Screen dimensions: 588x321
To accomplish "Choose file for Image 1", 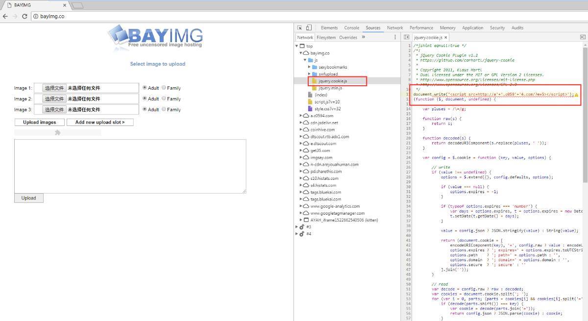I will pyautogui.click(x=54, y=88).
